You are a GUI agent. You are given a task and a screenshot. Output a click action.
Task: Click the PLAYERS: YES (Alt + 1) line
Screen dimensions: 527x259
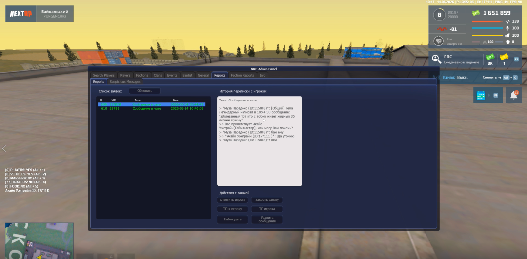pos(25,170)
